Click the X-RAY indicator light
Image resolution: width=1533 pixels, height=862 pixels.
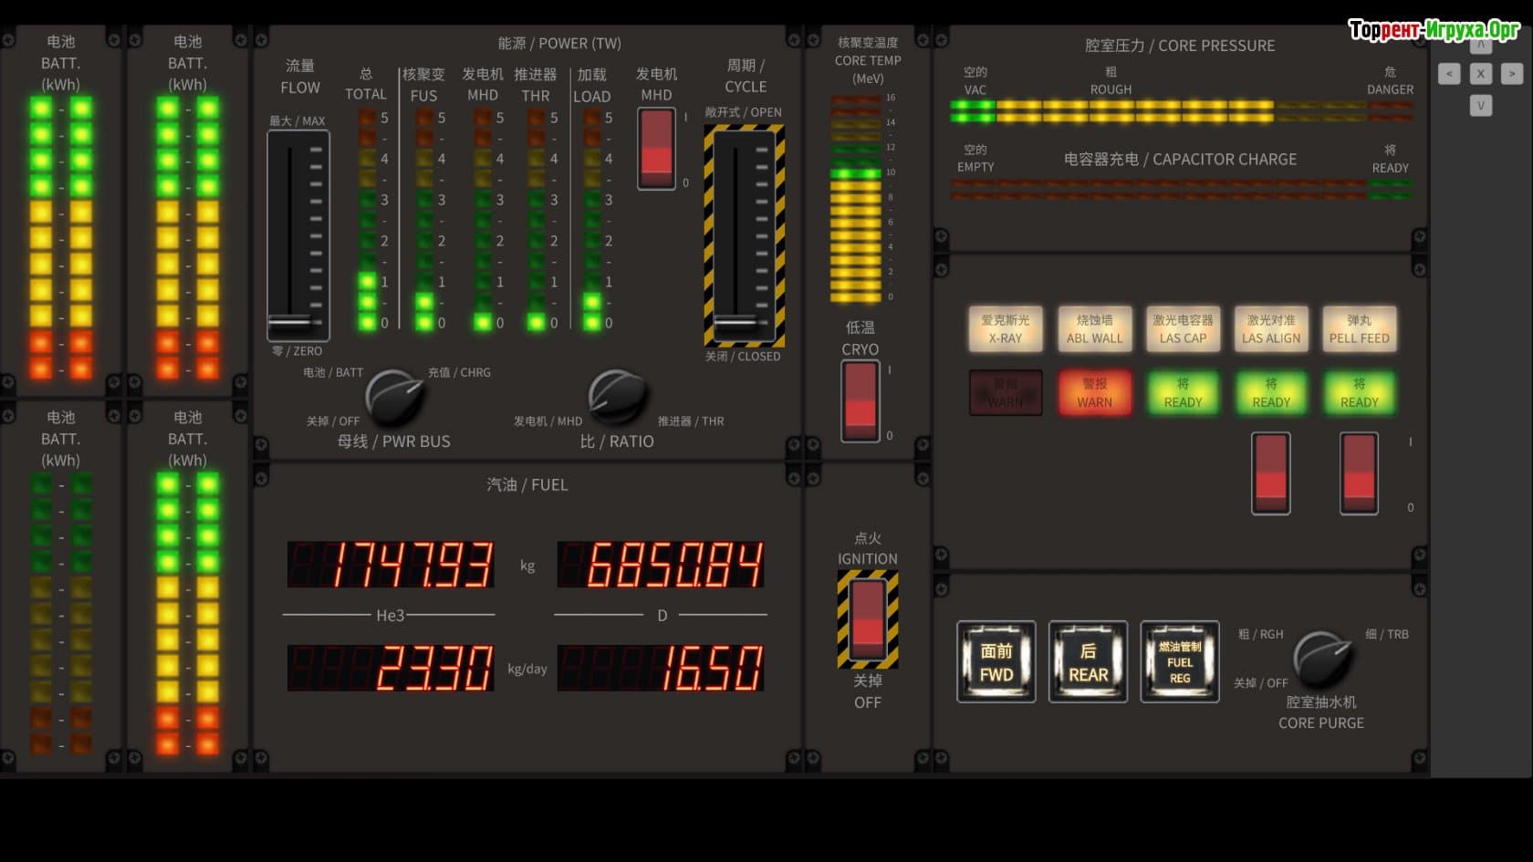(x=1005, y=329)
